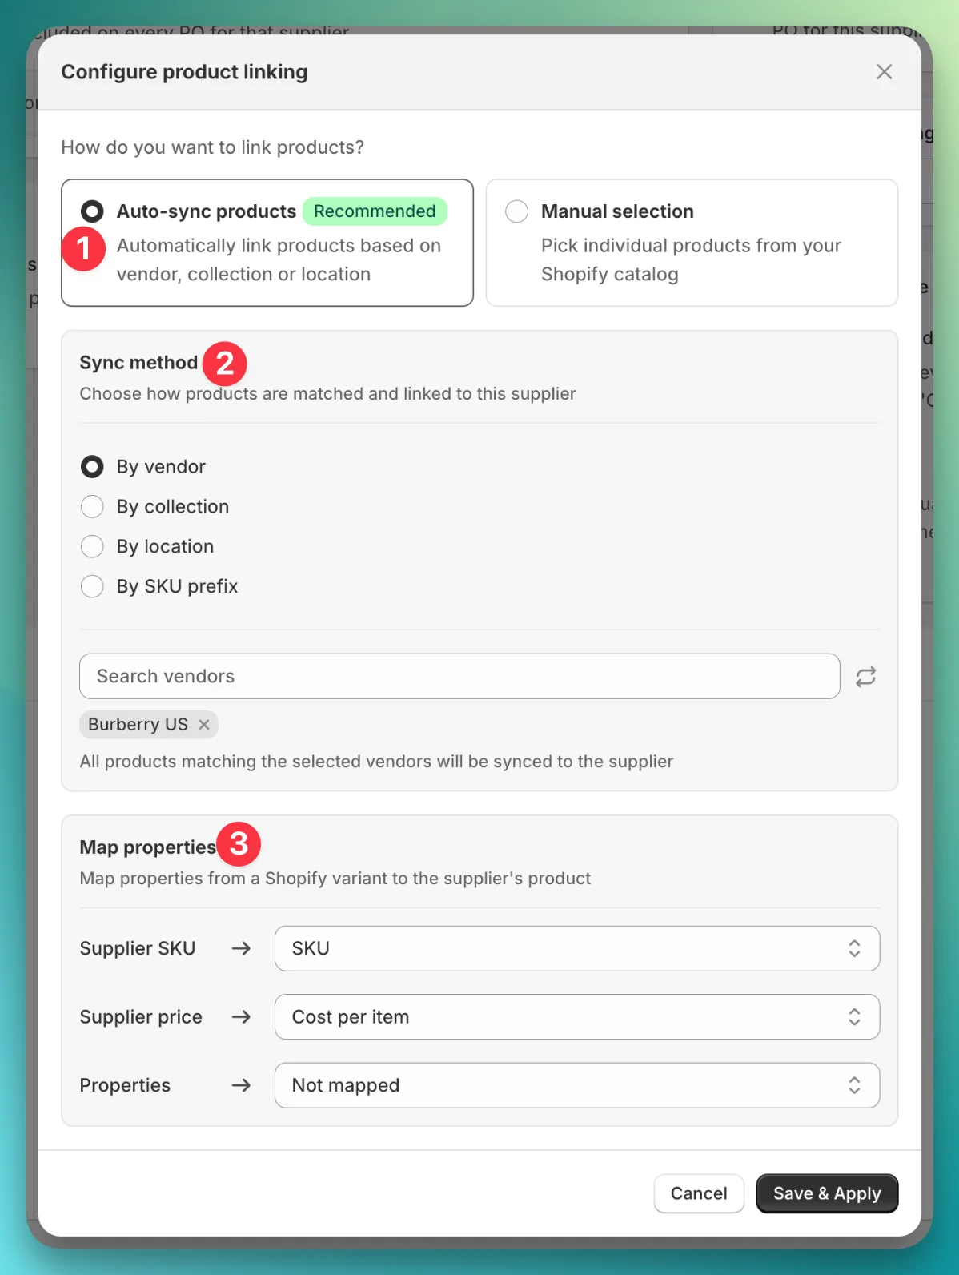Close the Configure product linking dialog
959x1275 pixels.
[884, 72]
